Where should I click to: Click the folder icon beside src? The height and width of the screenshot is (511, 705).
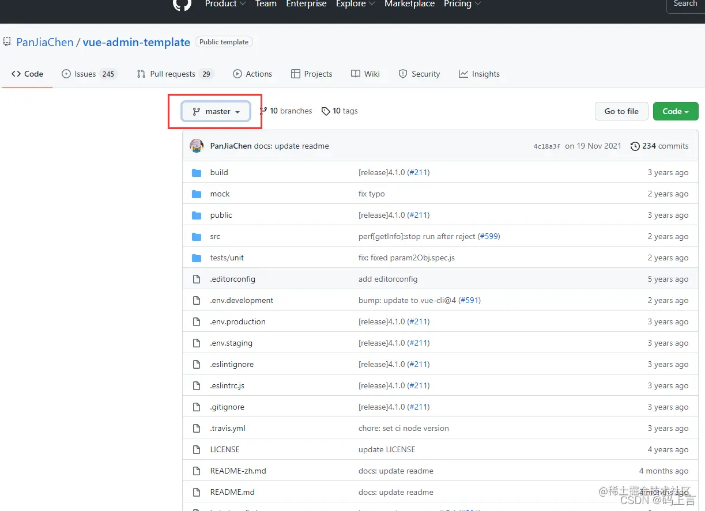pos(197,236)
